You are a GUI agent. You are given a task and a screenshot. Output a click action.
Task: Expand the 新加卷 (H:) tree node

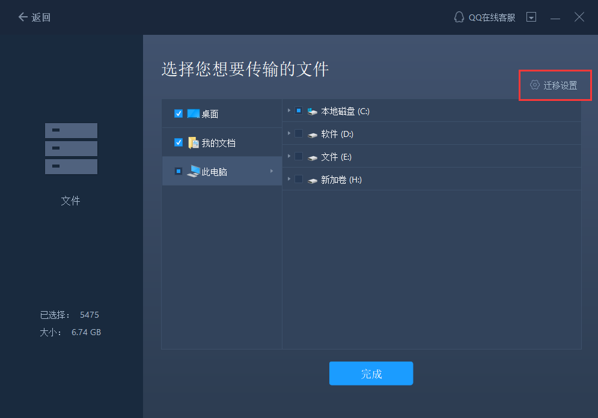pos(288,179)
